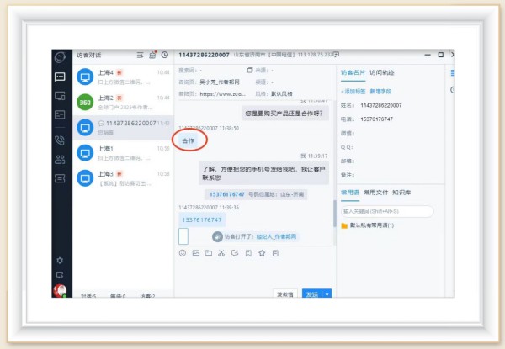
Task: Click the send image icon
Action: [195, 252]
